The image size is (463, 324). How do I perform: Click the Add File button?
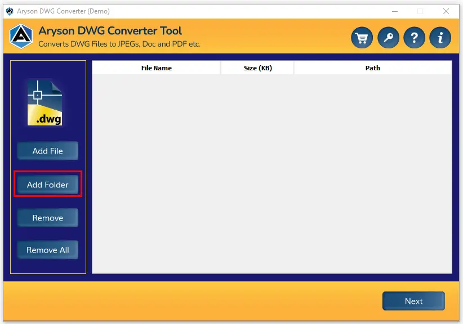pos(47,151)
